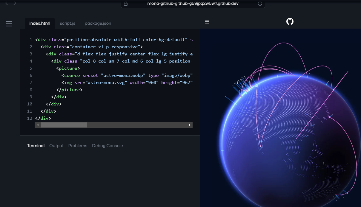Click the GitHub Octocat logo
Image resolution: width=361 pixels, height=207 pixels.
(x=290, y=21)
